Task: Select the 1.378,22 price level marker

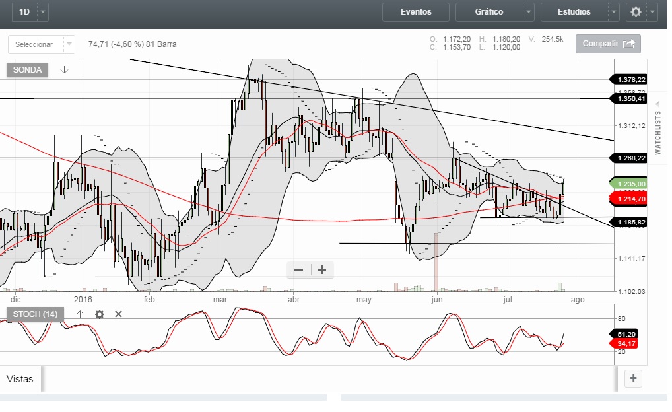Action: [x=631, y=79]
